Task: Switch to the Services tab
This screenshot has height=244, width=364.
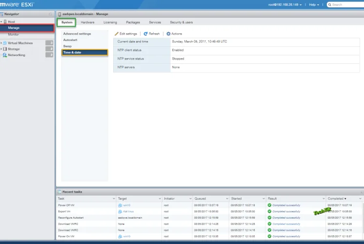Action: pyautogui.click(x=155, y=22)
